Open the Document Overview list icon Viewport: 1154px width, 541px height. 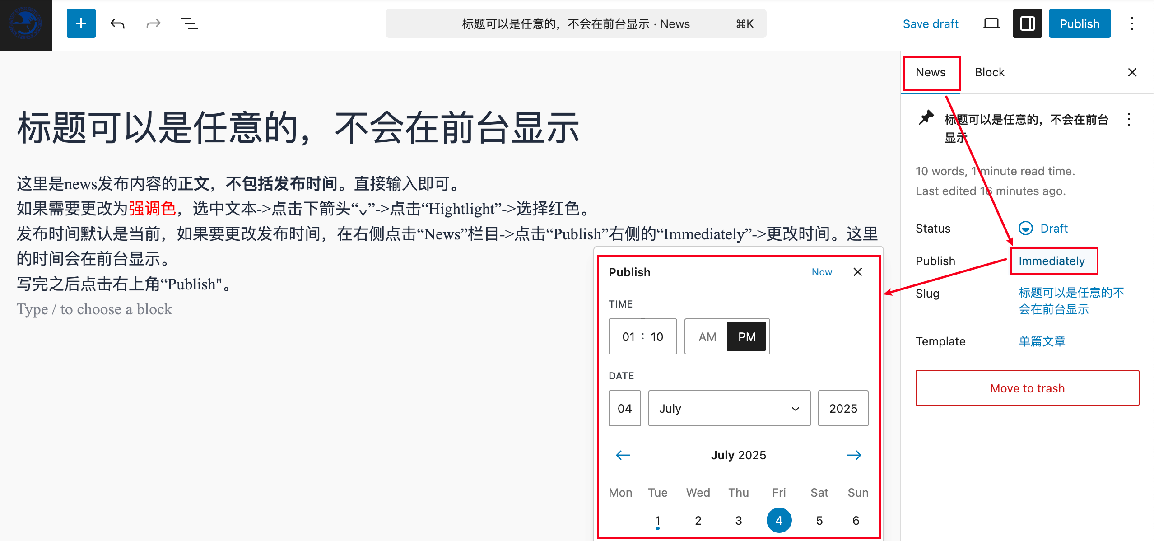click(189, 23)
